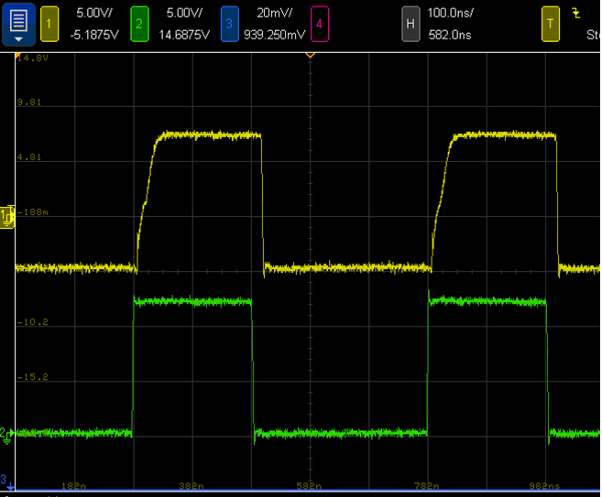Click the Channel 2 ground level marker
Viewport: 602px width, 497px height.
[6, 434]
